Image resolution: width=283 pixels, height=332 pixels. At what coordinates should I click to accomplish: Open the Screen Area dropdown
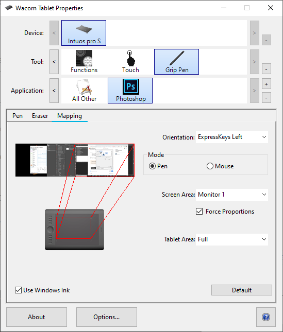coord(232,195)
